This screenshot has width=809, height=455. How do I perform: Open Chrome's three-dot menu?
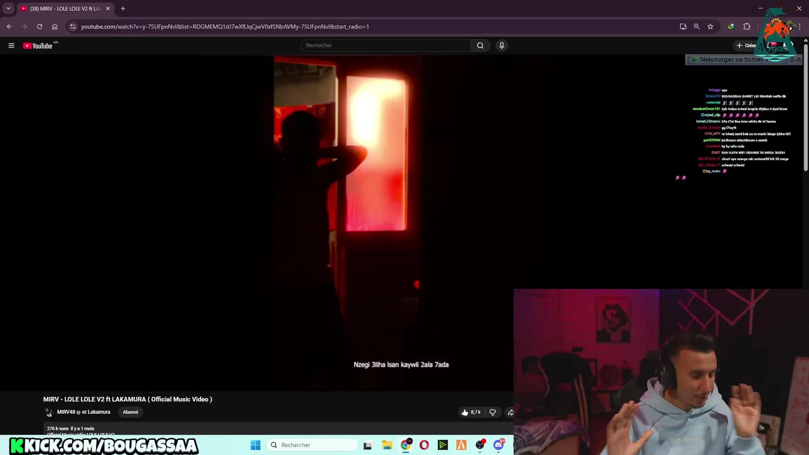pyautogui.click(x=800, y=27)
